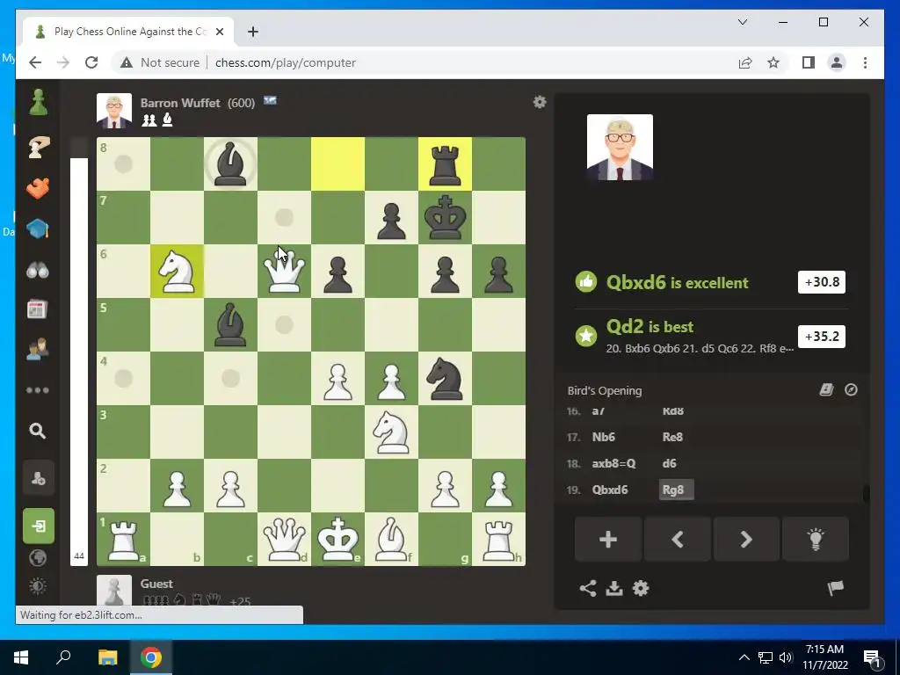Open the Puzzles orange piece icon
Image resolution: width=900 pixels, height=675 pixels.
click(x=38, y=188)
